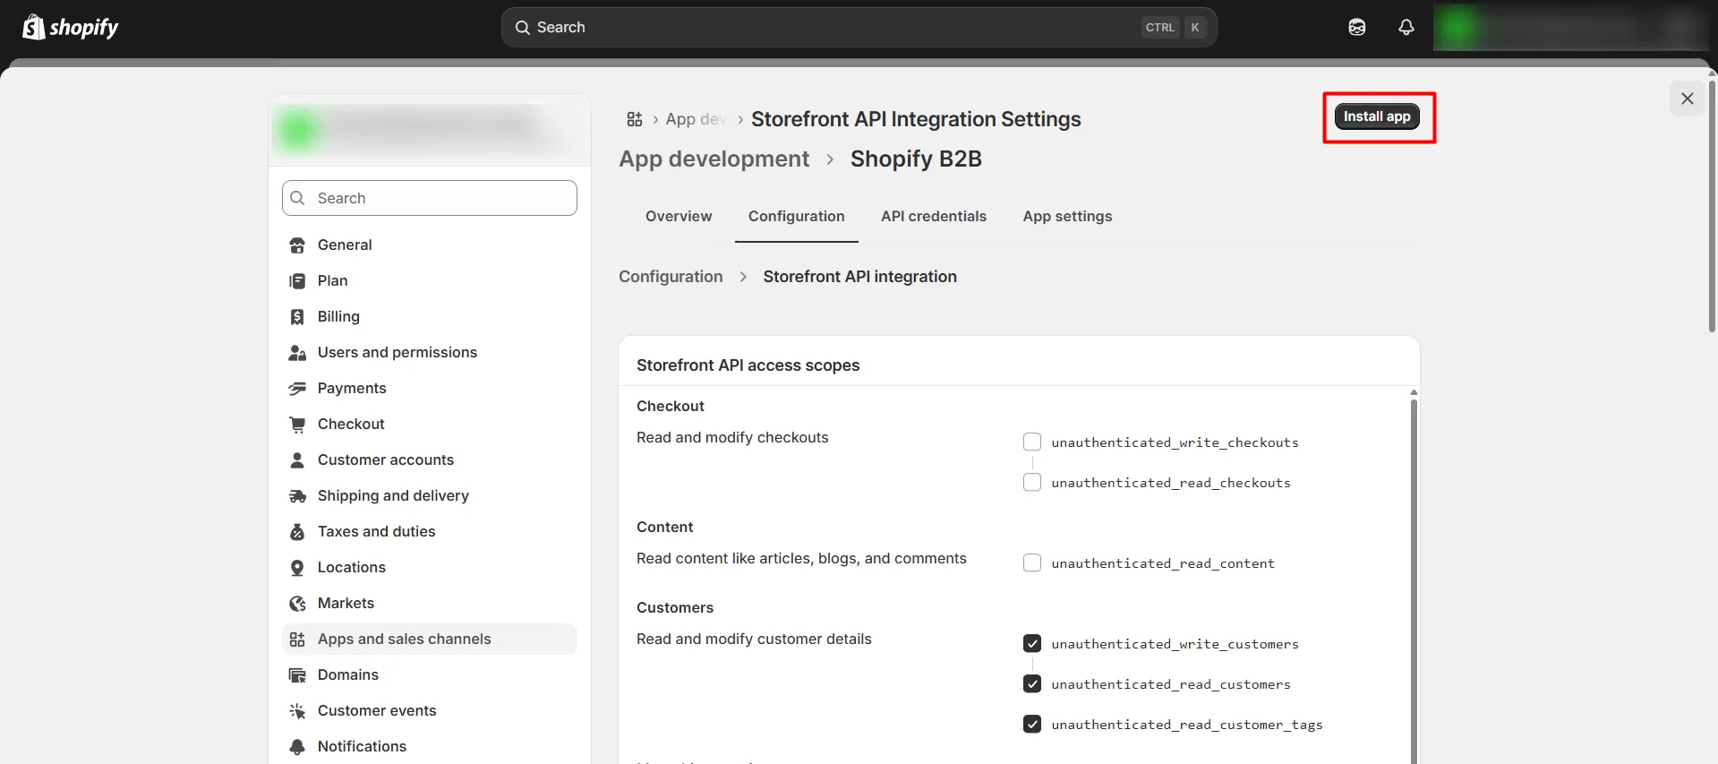The image size is (1718, 764).
Task: Uncheck unauthenticated_read_customer_tags scope
Action: 1032,724
